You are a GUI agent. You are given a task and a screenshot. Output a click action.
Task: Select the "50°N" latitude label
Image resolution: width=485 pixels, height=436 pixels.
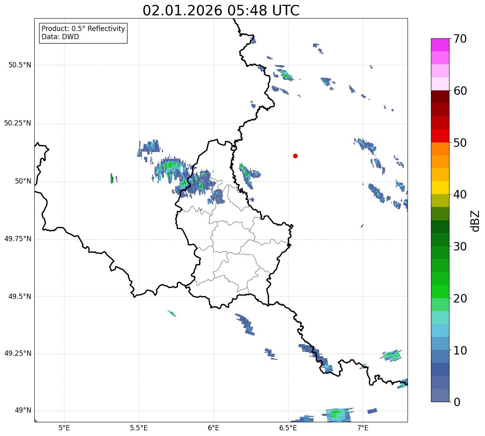[x=23, y=181]
